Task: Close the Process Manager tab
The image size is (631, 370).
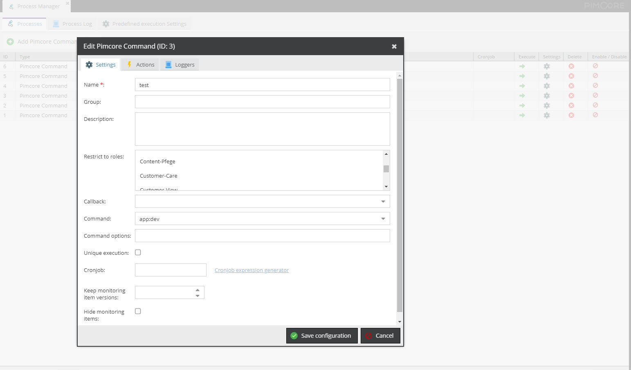Action: pyautogui.click(x=67, y=3)
